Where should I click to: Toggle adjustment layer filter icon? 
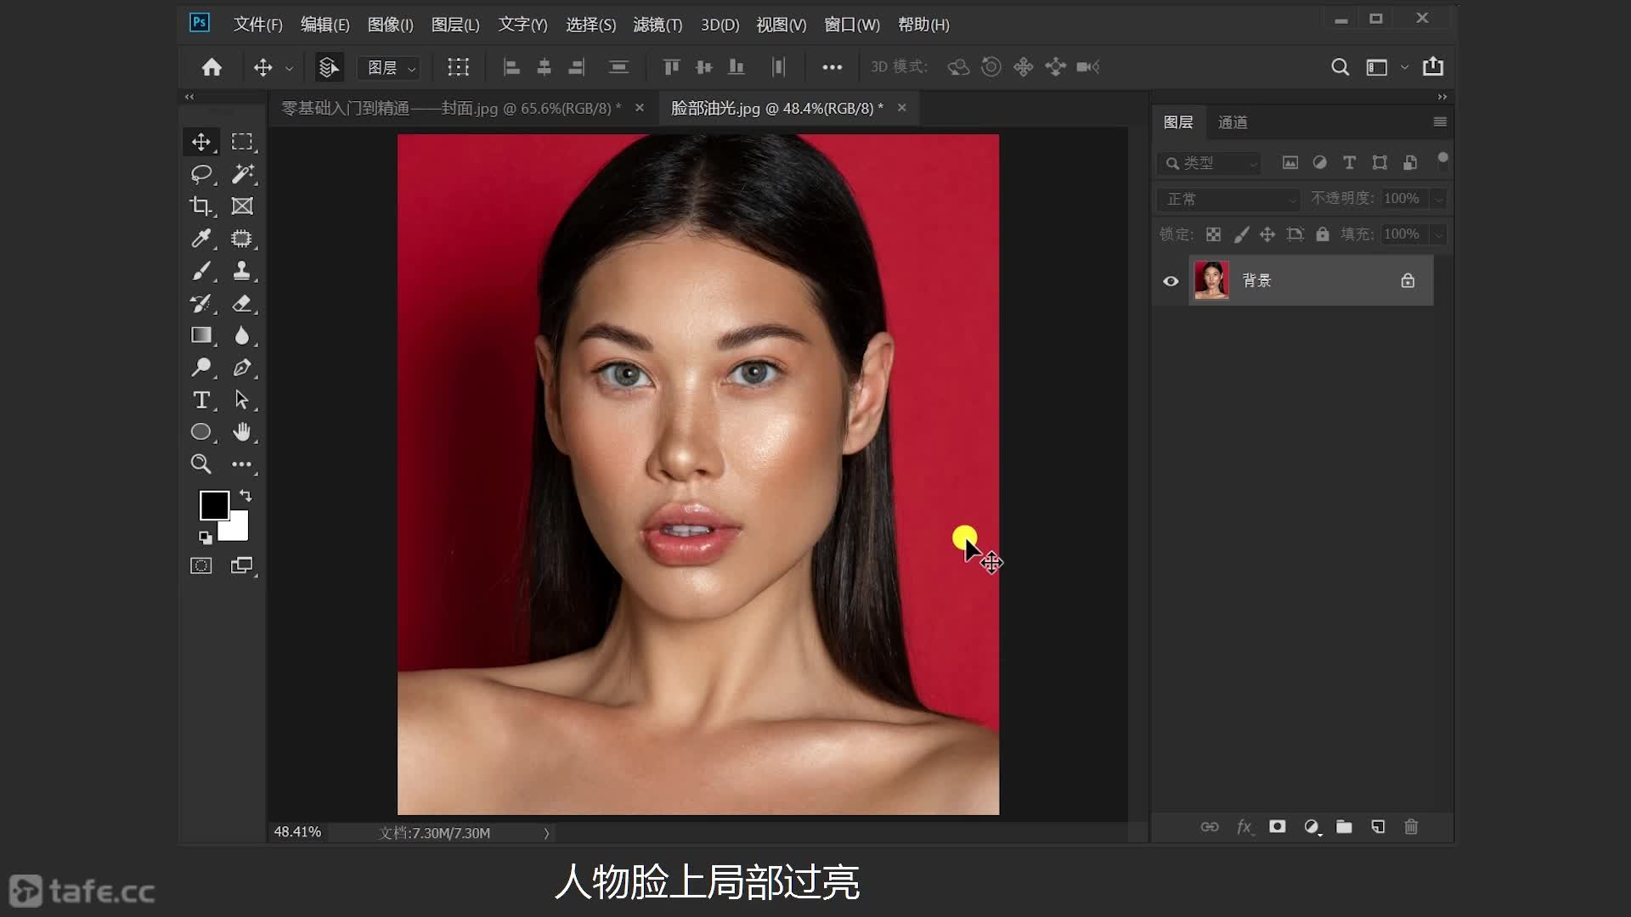coord(1320,162)
